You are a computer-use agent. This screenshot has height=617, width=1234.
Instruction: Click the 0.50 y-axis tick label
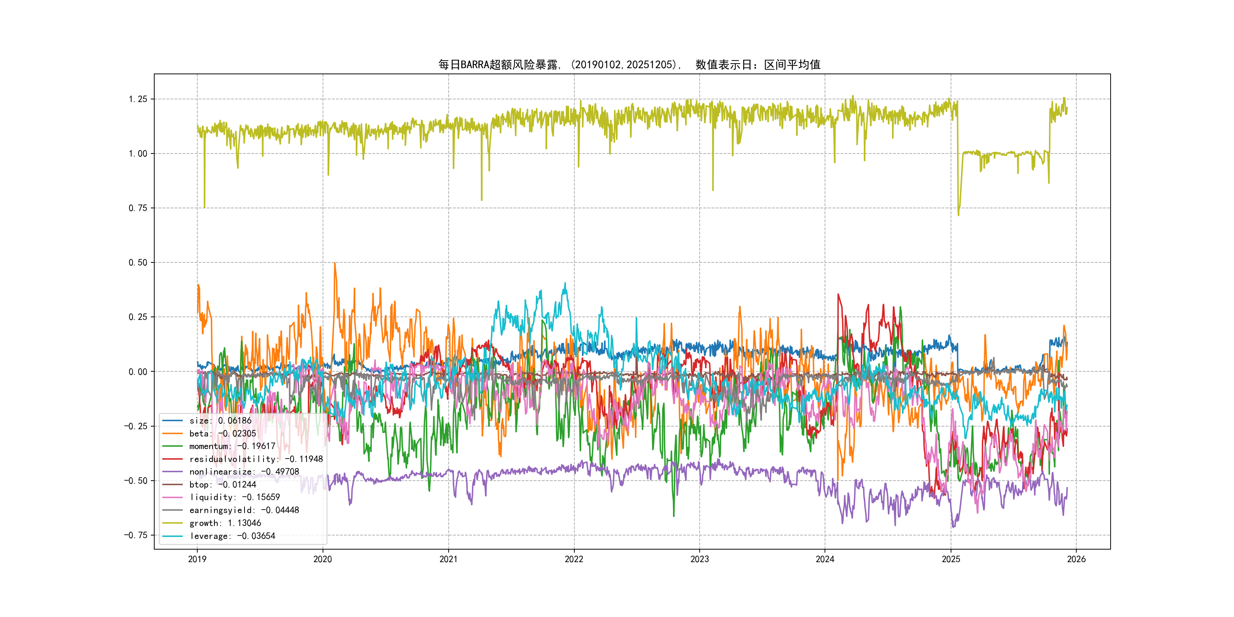(137, 262)
